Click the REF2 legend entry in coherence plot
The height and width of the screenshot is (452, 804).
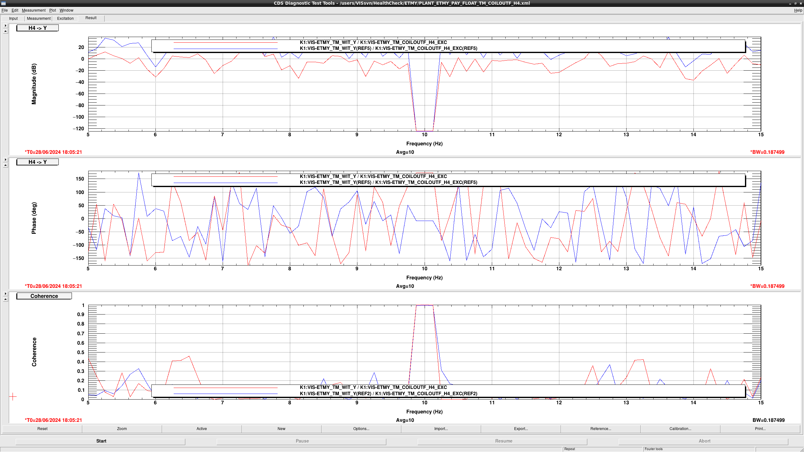[388, 394]
